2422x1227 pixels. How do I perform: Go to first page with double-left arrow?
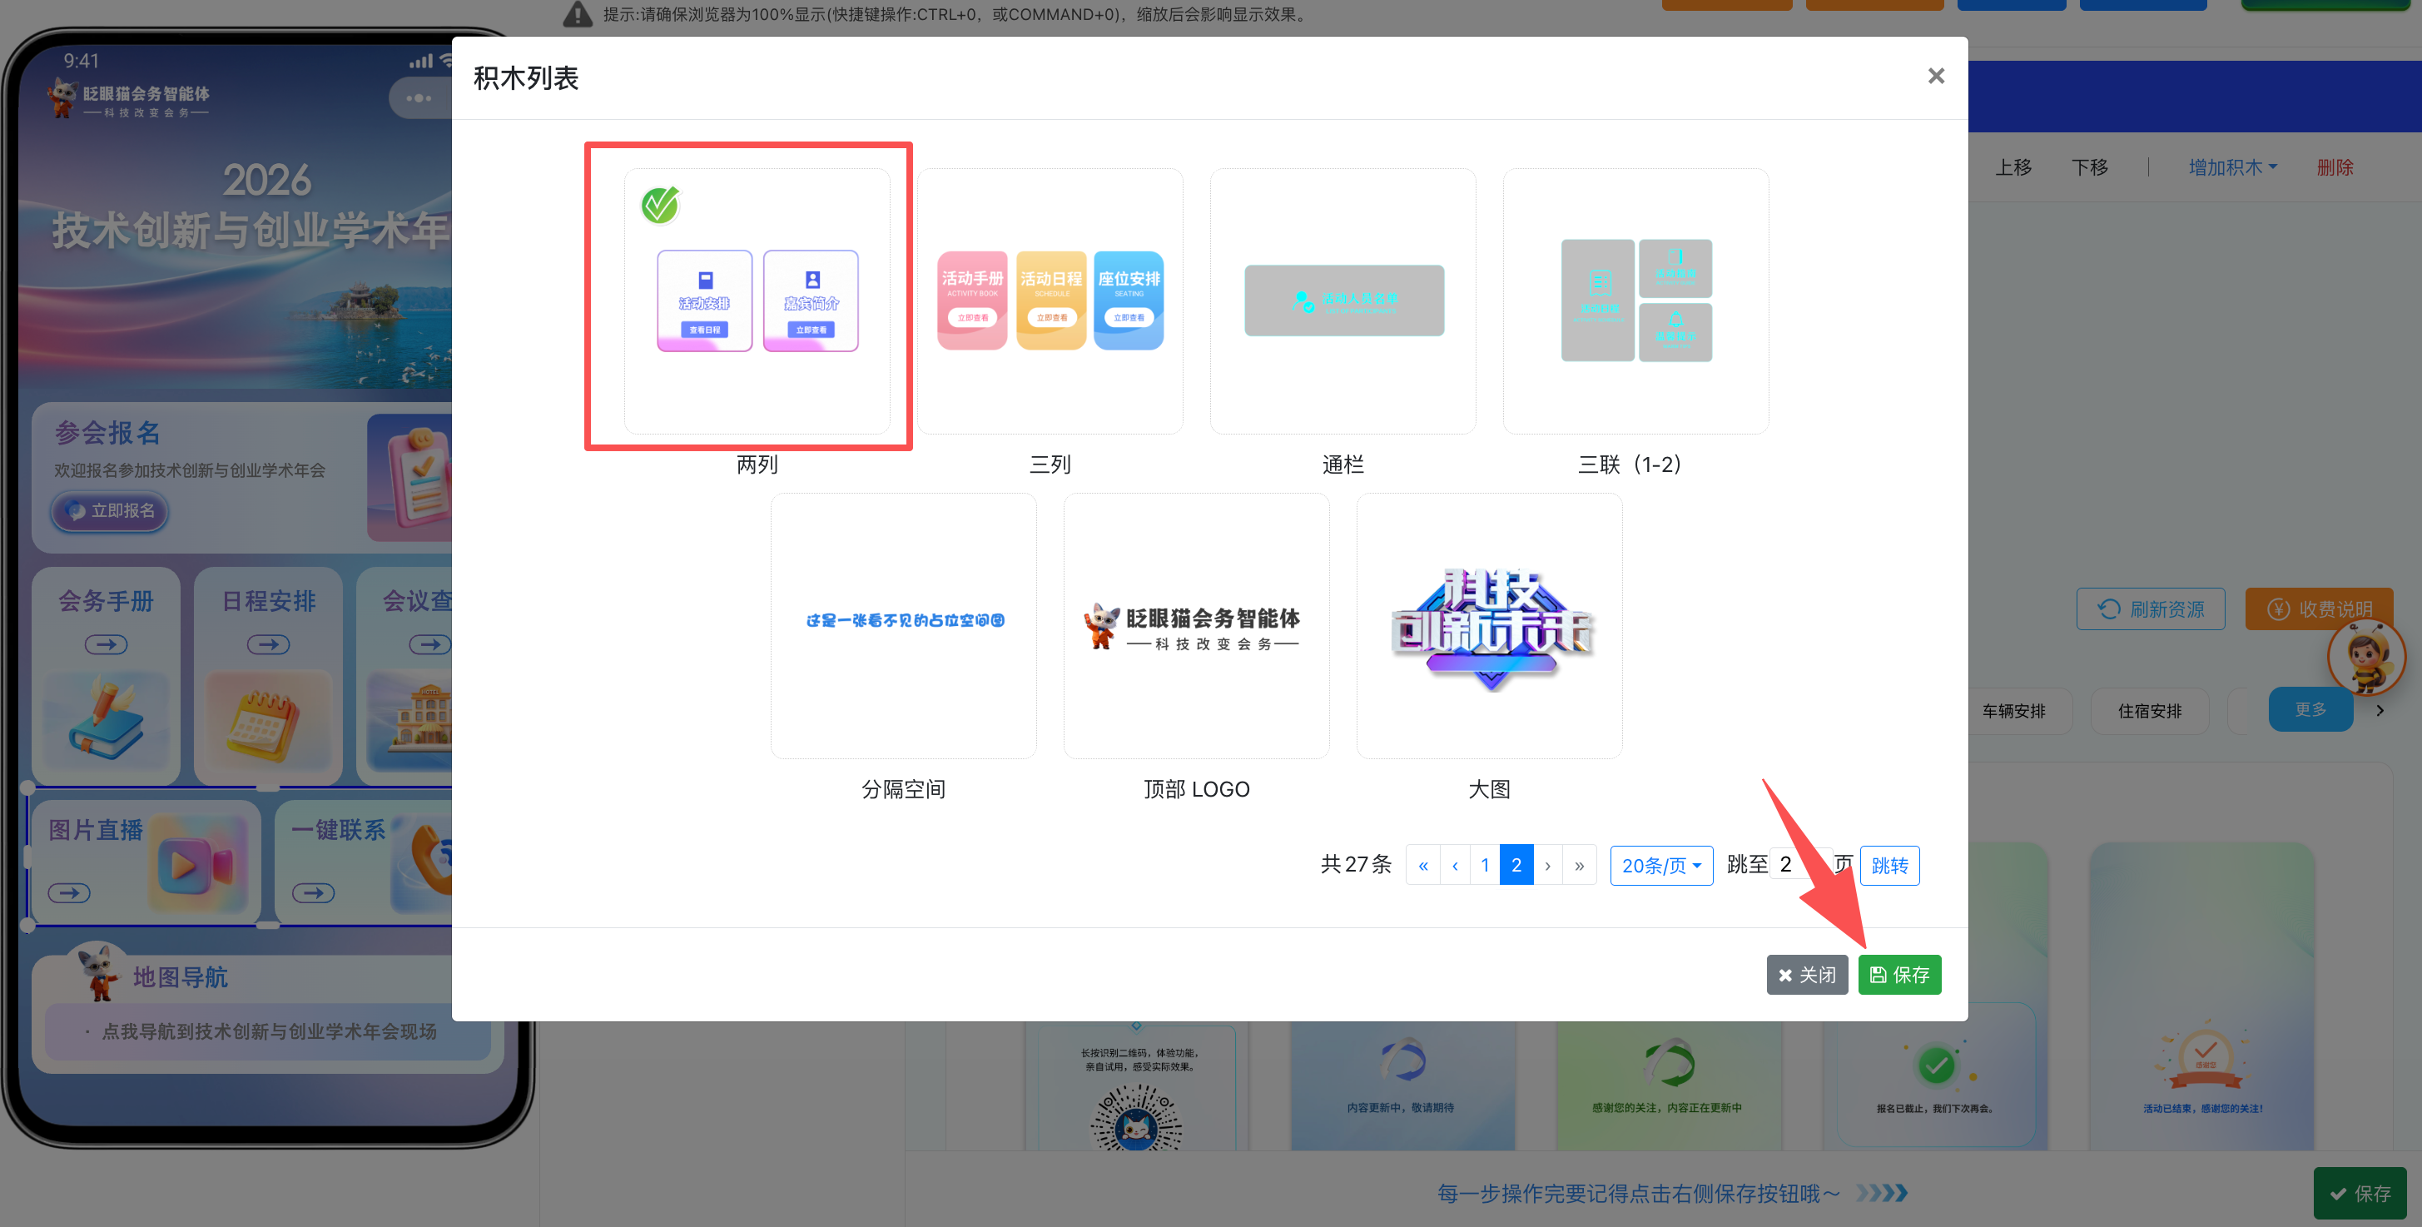pos(1422,865)
